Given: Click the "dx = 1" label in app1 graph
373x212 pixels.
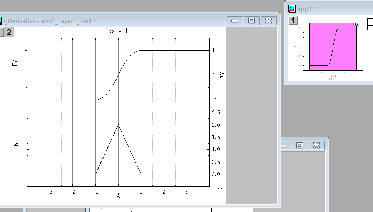Looking at the screenshot, I should click(x=333, y=78).
